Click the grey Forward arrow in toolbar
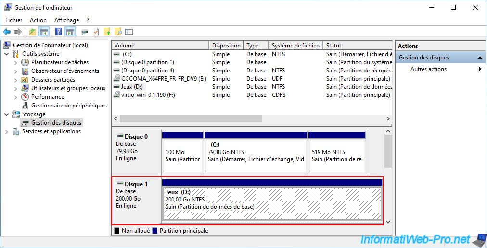Screen dimensions: 487x248 click(x=18, y=32)
